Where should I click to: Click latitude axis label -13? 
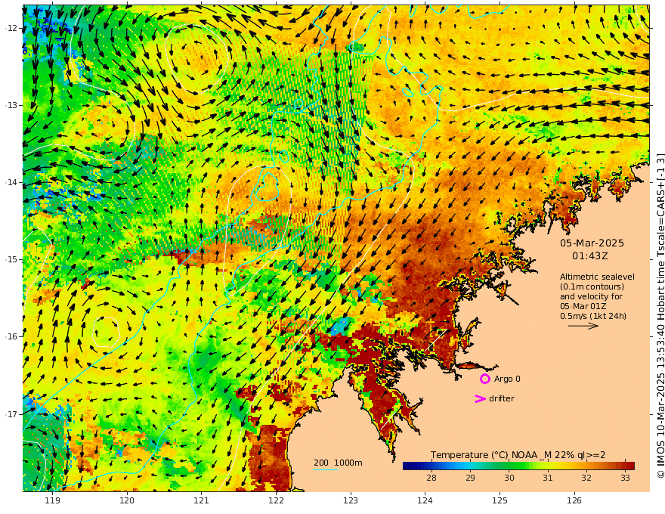coord(11,105)
